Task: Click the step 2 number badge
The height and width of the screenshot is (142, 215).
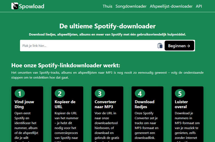Action: pos(60,93)
